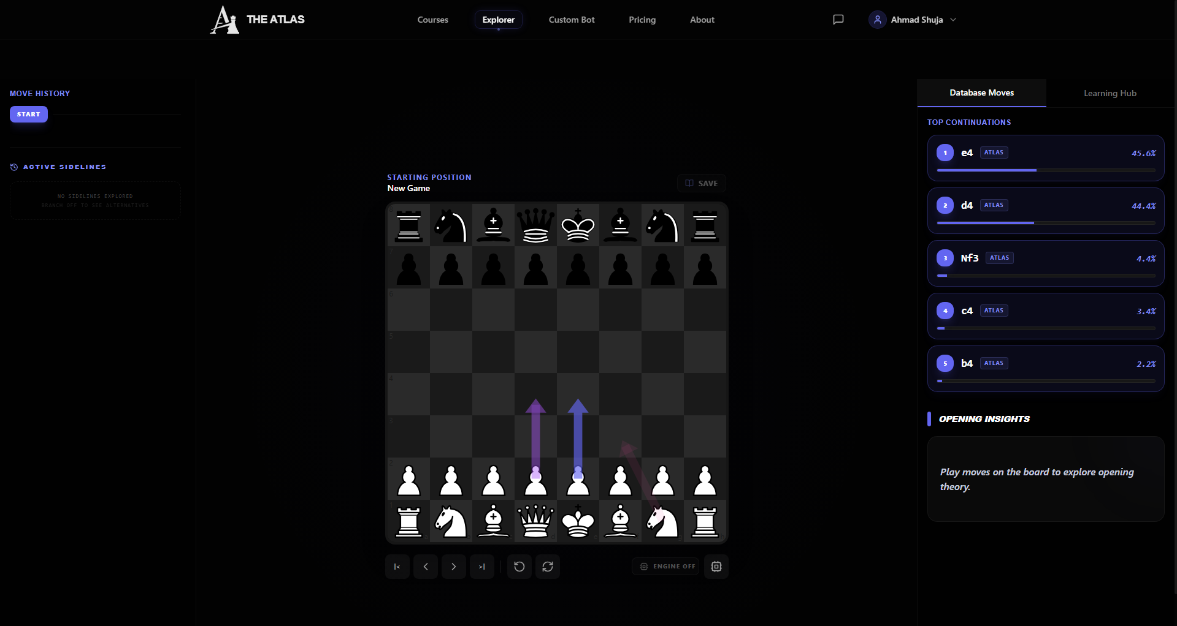Step forward using the right arrow icon

click(454, 567)
